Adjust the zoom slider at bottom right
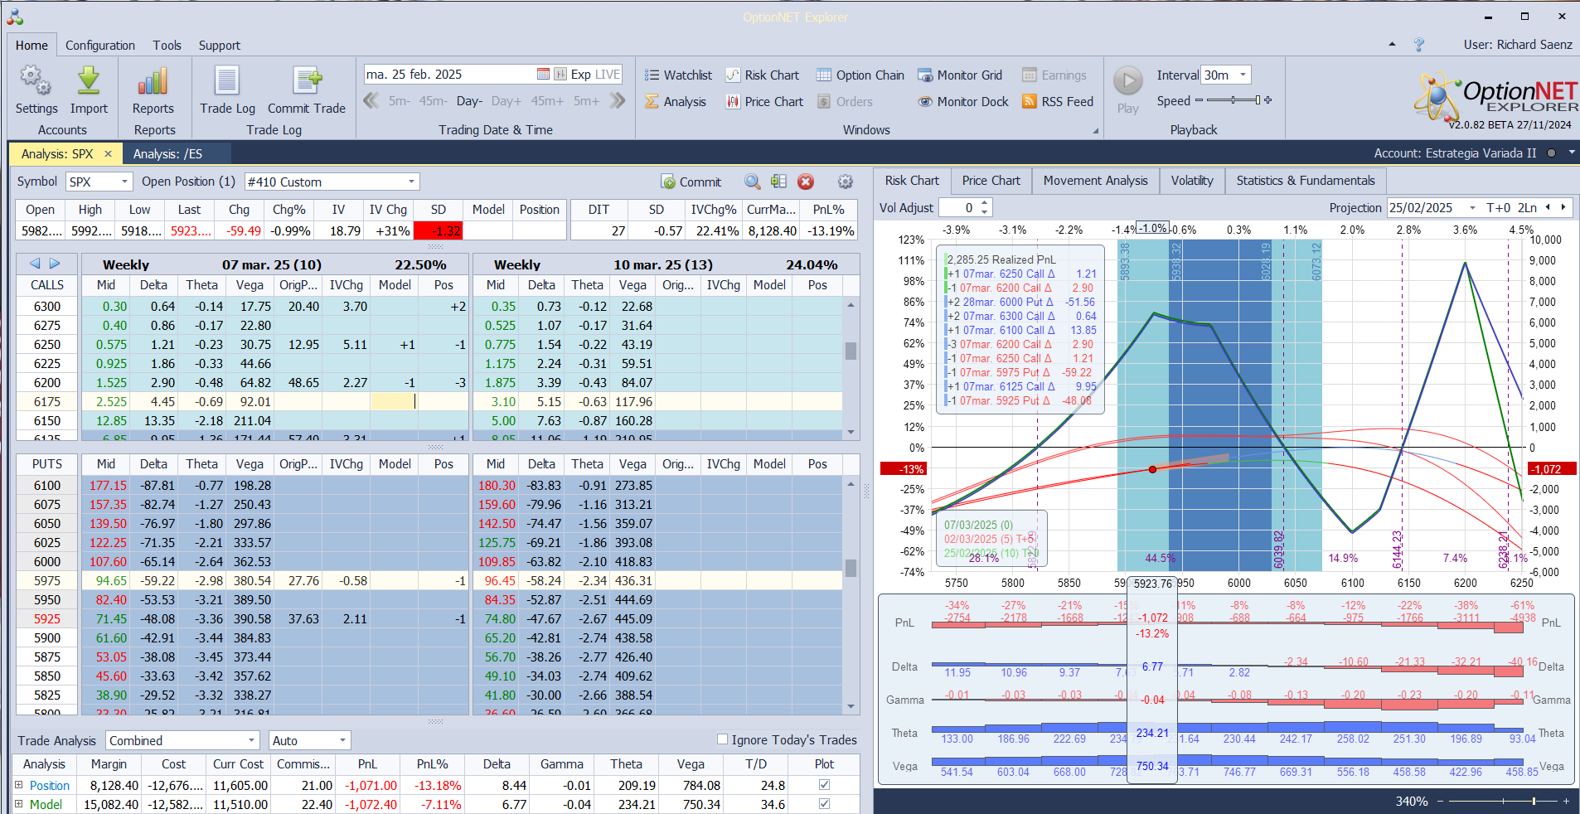Image resolution: width=1580 pixels, height=814 pixels. click(x=1502, y=801)
